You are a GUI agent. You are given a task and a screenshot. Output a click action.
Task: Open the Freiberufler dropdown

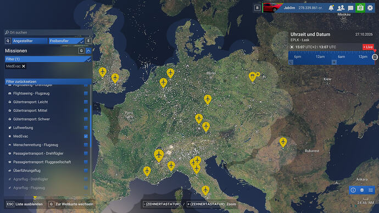tap(66, 41)
